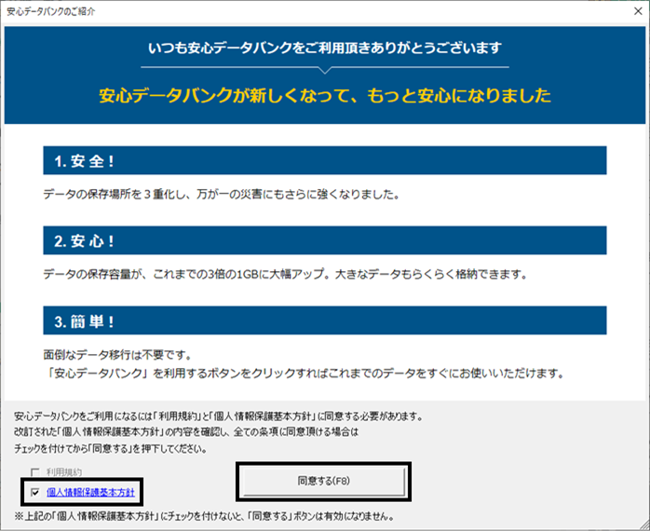The width and height of the screenshot is (650, 531).
Task: Toggle the disabled 利用規約 checkbox
Action: 35,472
